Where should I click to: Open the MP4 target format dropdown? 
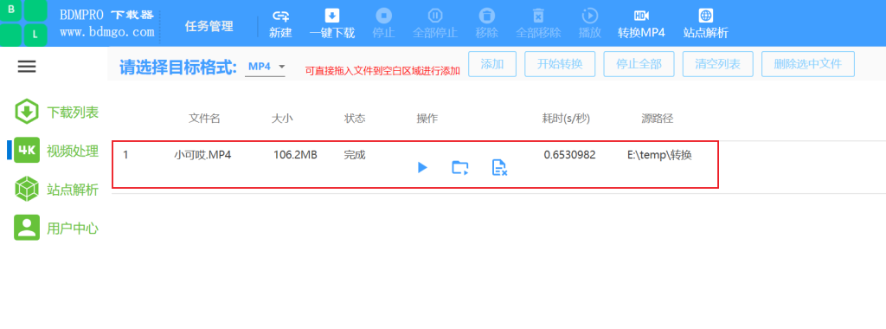pos(266,67)
